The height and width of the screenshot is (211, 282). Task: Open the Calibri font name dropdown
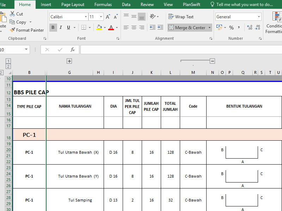pyautogui.click(x=86, y=17)
